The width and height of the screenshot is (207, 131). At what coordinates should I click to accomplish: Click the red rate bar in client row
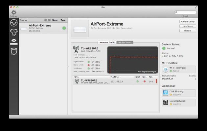(x=156, y=81)
